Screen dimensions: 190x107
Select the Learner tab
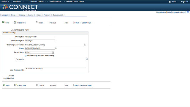coord(5,15)
